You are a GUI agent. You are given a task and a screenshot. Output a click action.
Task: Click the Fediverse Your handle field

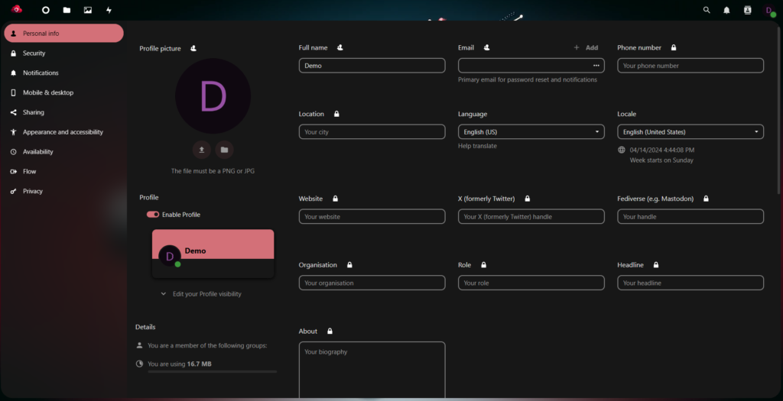[x=690, y=216]
